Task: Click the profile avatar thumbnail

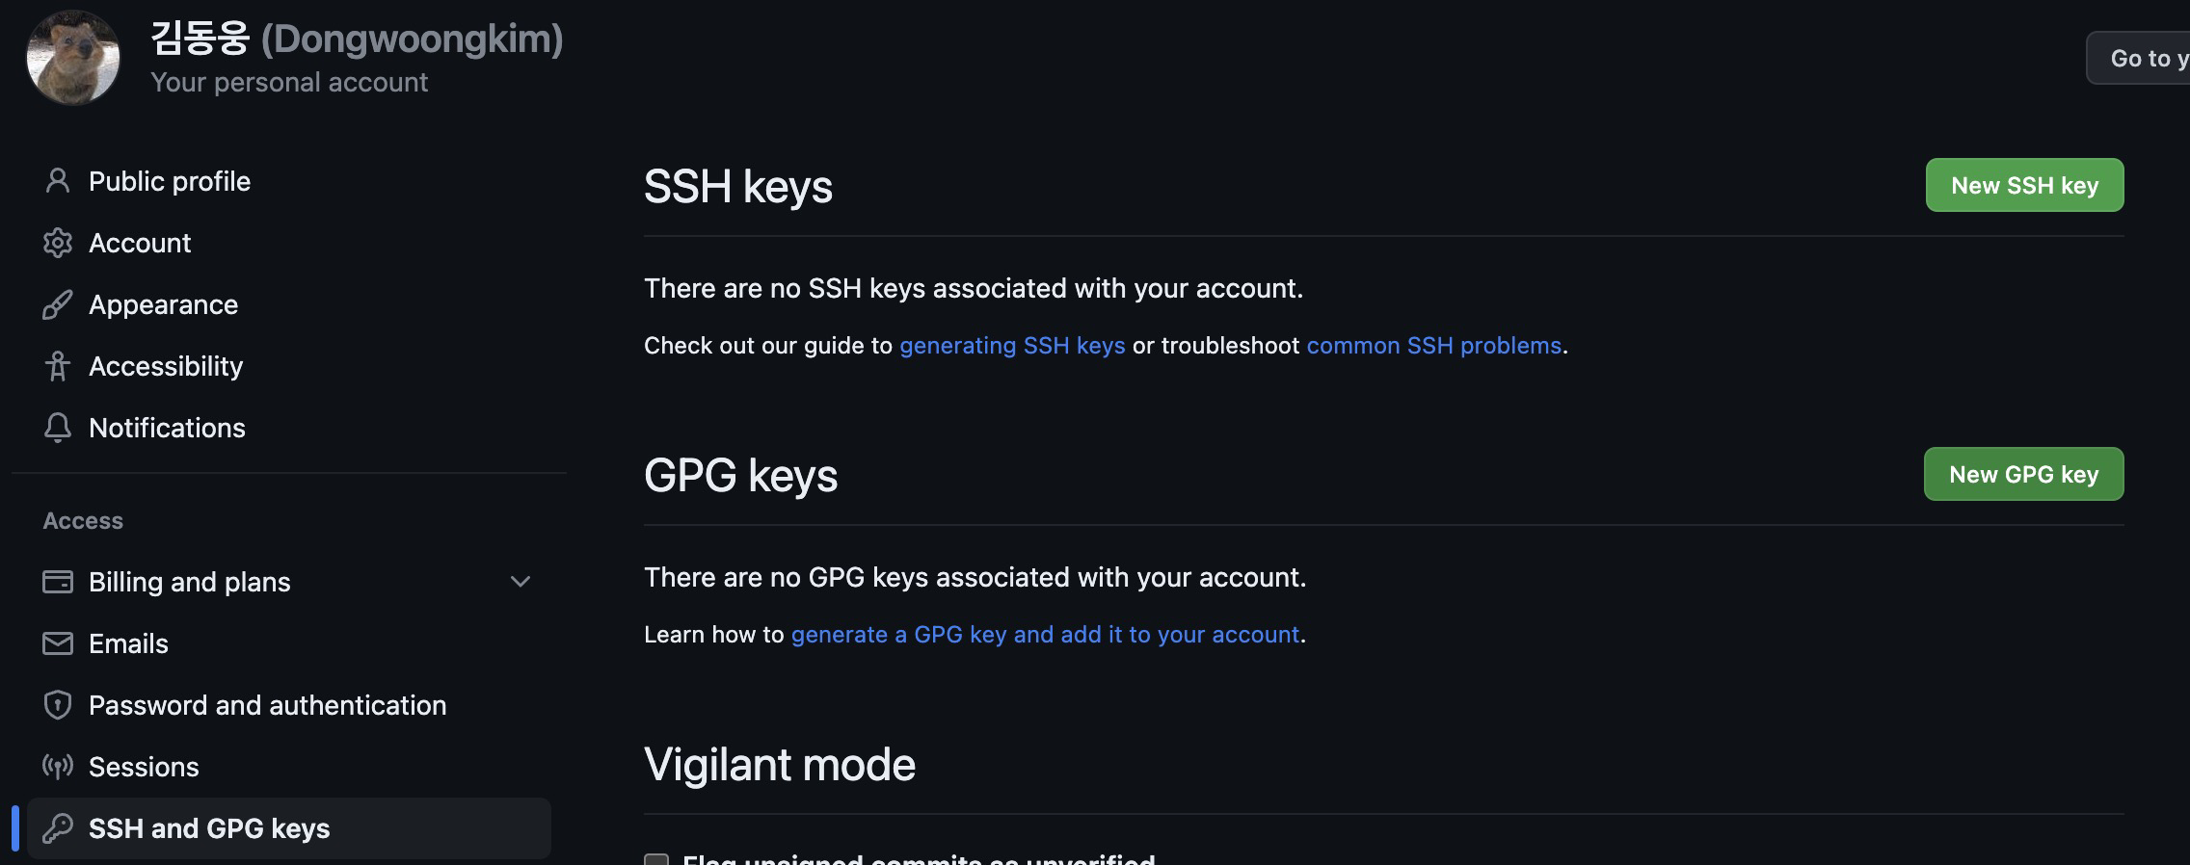Action: click(x=73, y=58)
